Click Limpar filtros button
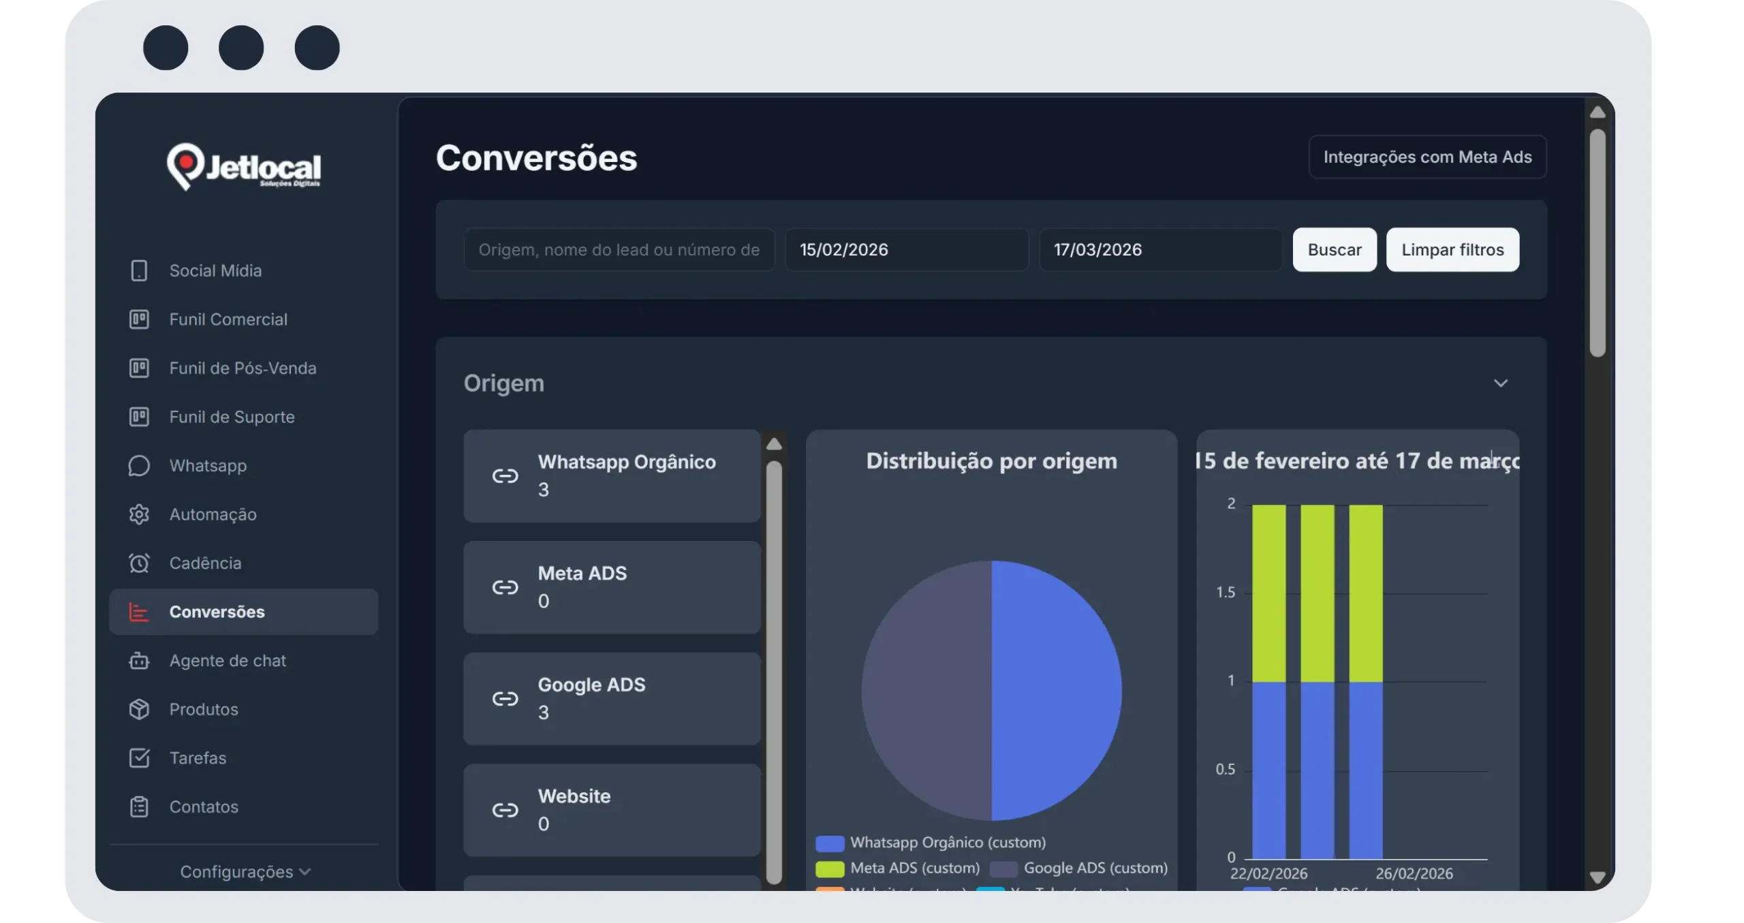This screenshot has width=1744, height=923. pyautogui.click(x=1452, y=249)
